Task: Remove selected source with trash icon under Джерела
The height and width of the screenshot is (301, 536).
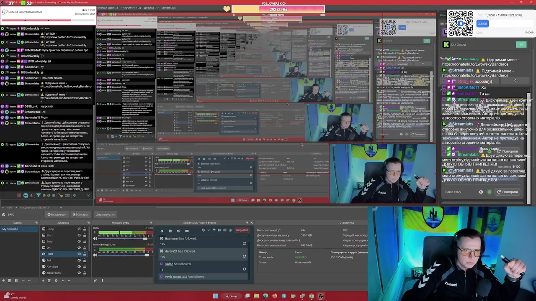Action: coord(49,281)
